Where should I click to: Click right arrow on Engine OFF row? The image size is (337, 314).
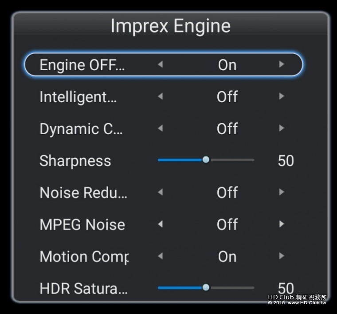click(x=282, y=64)
